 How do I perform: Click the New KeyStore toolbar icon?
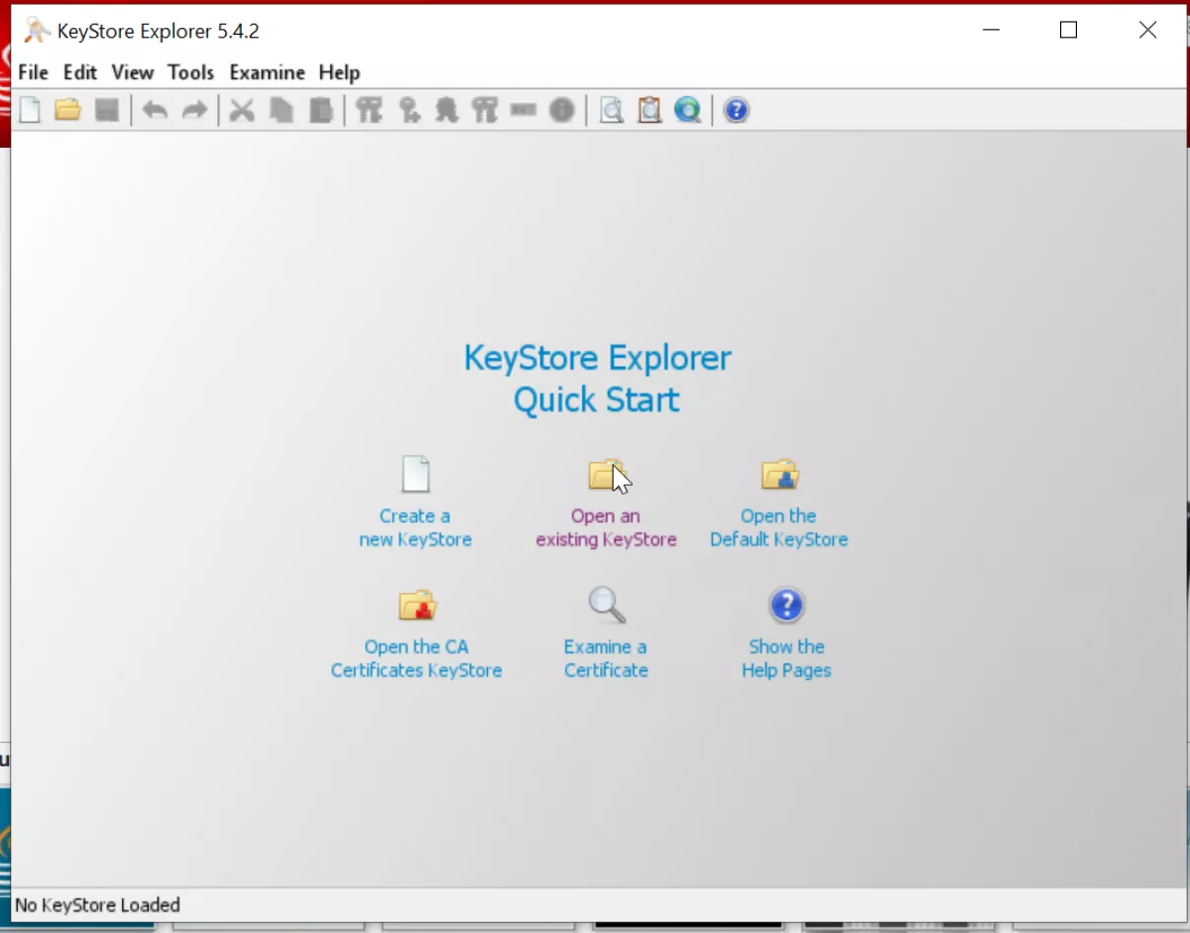(x=30, y=110)
